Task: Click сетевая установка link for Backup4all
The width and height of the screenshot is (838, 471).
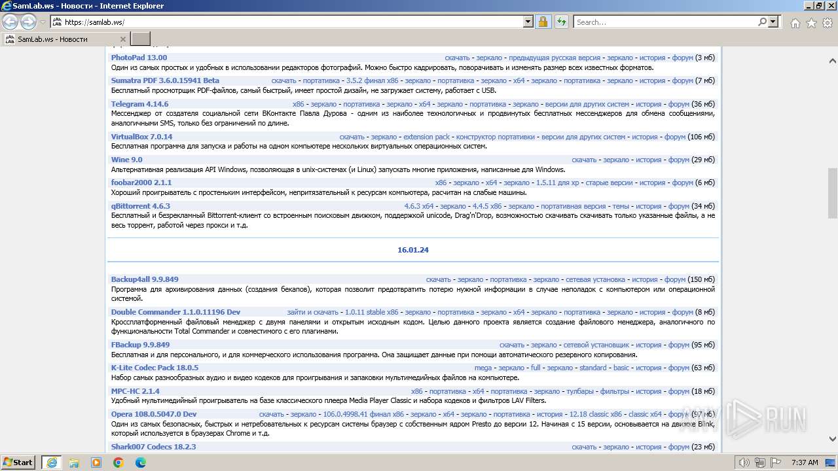Action: pyautogui.click(x=595, y=279)
